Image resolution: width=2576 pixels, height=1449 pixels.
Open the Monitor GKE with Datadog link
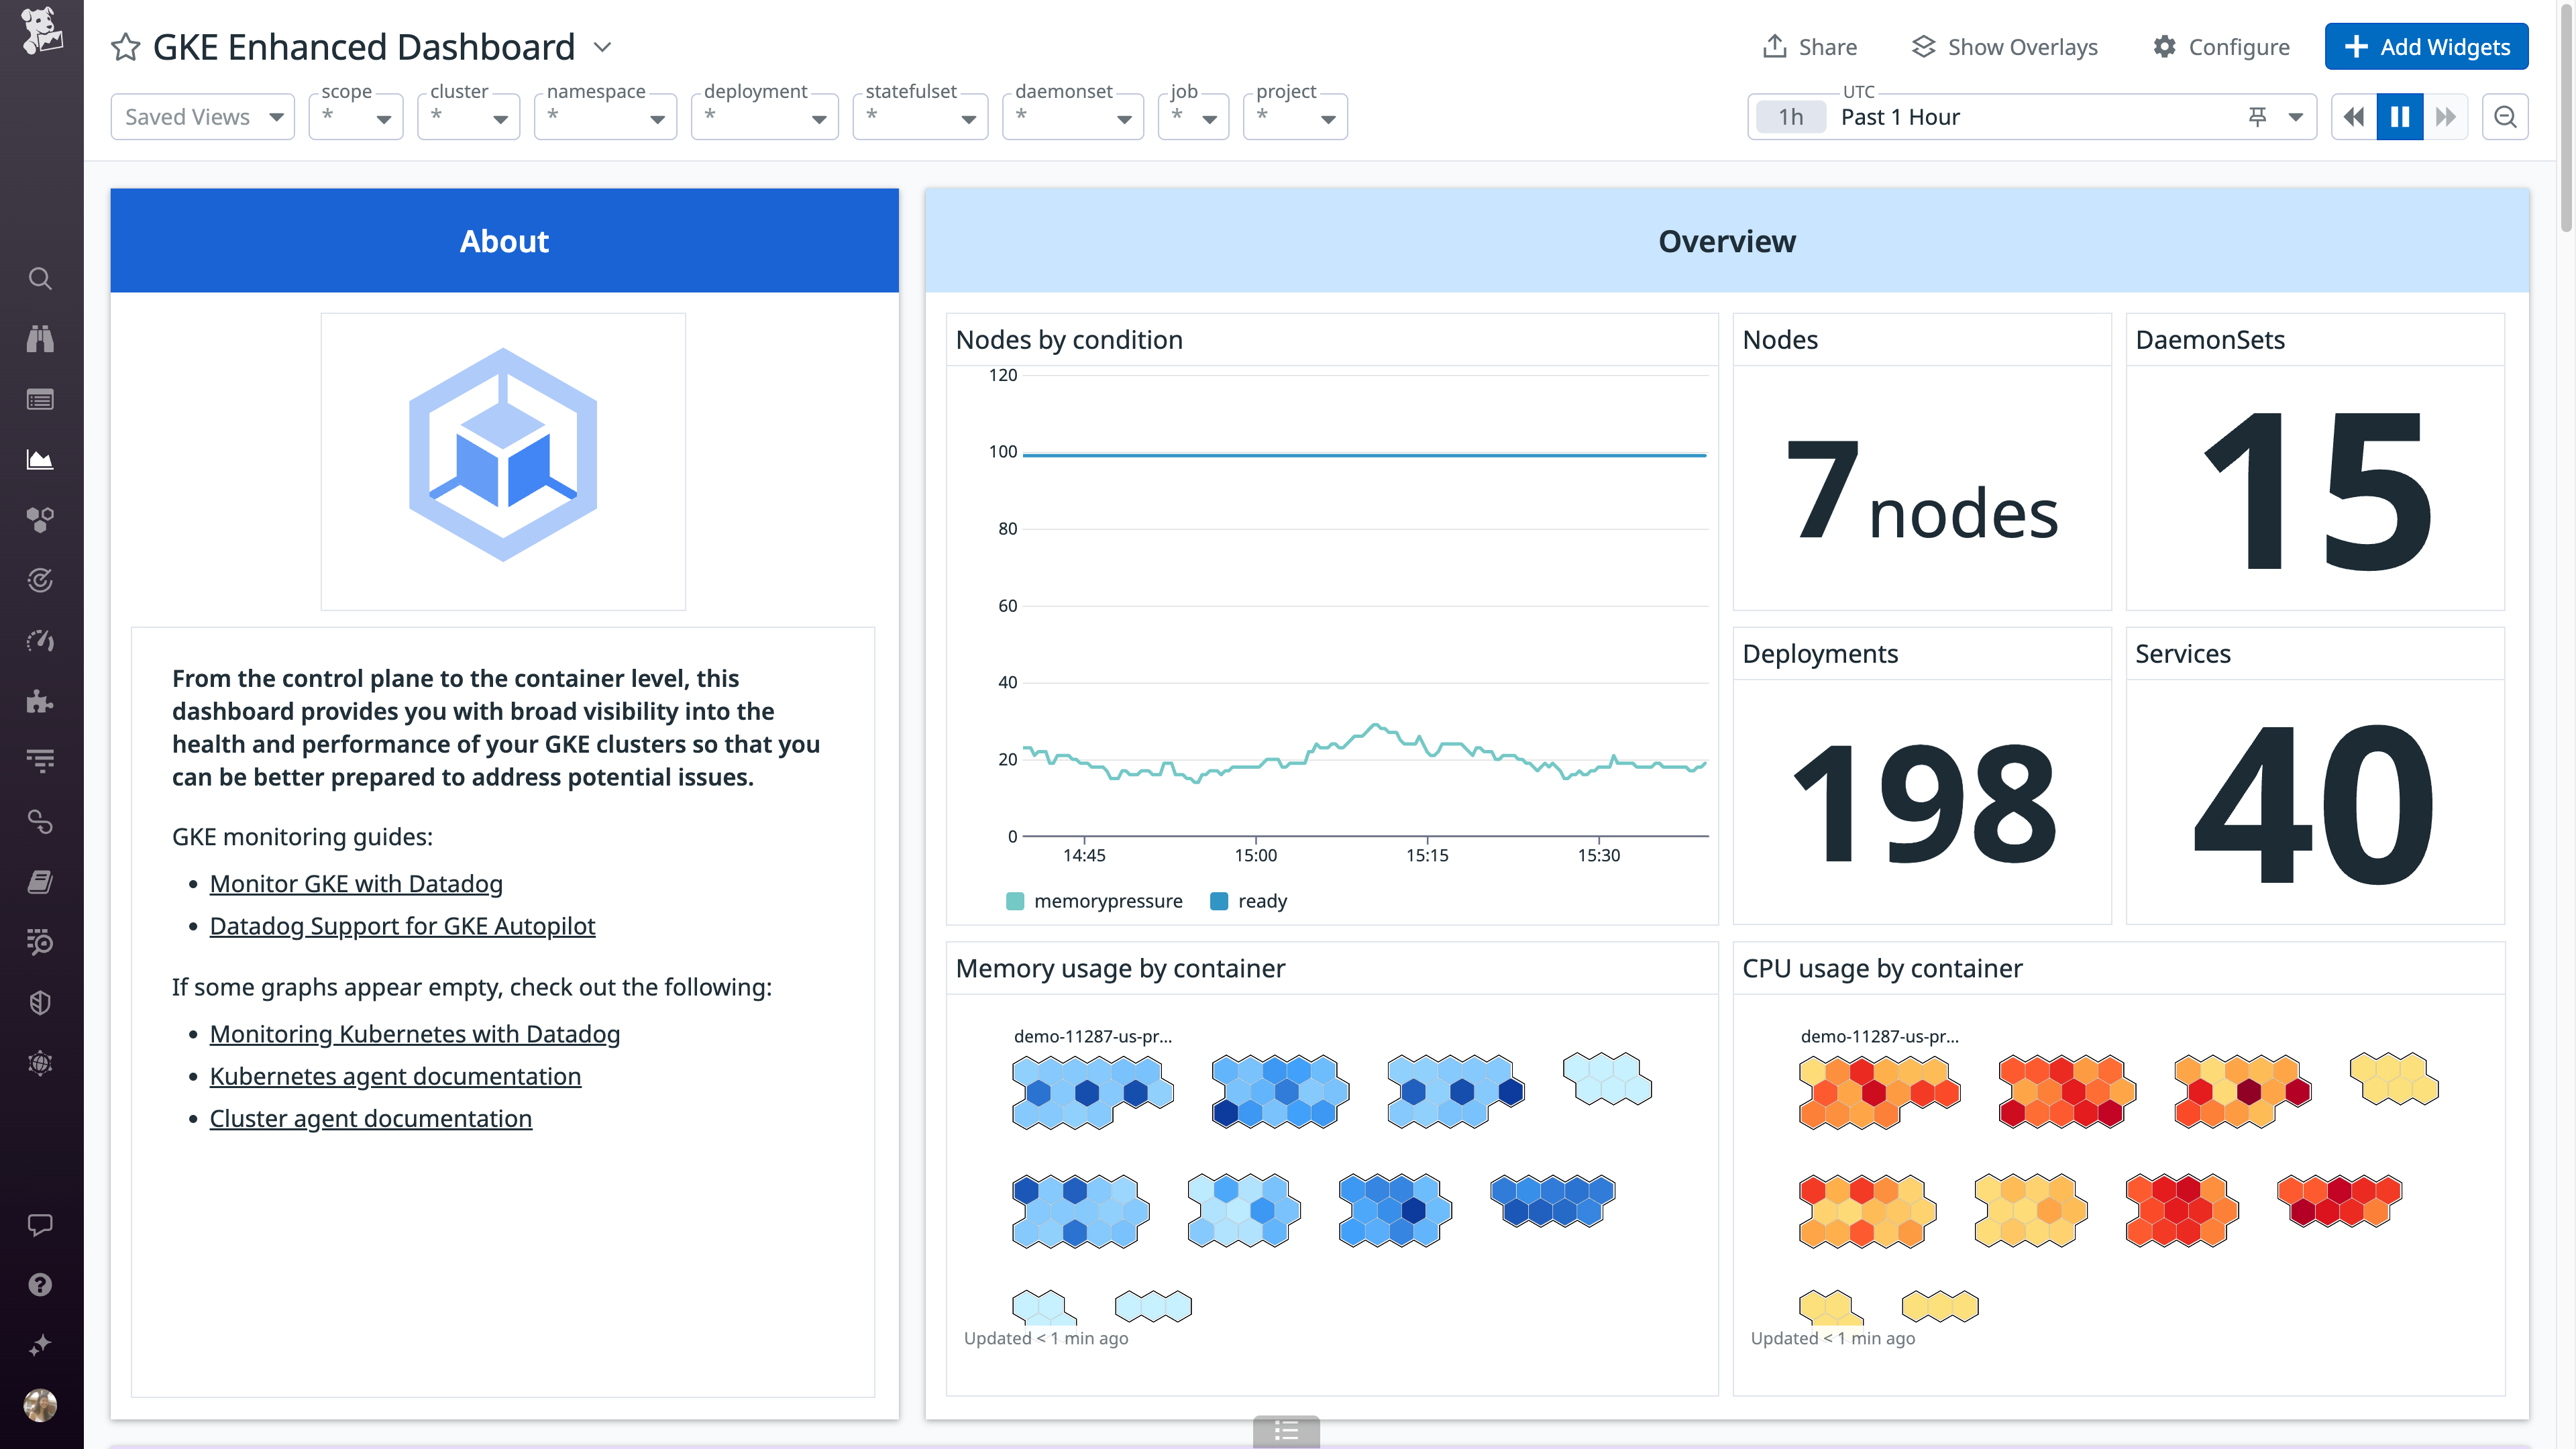pyautogui.click(x=356, y=883)
